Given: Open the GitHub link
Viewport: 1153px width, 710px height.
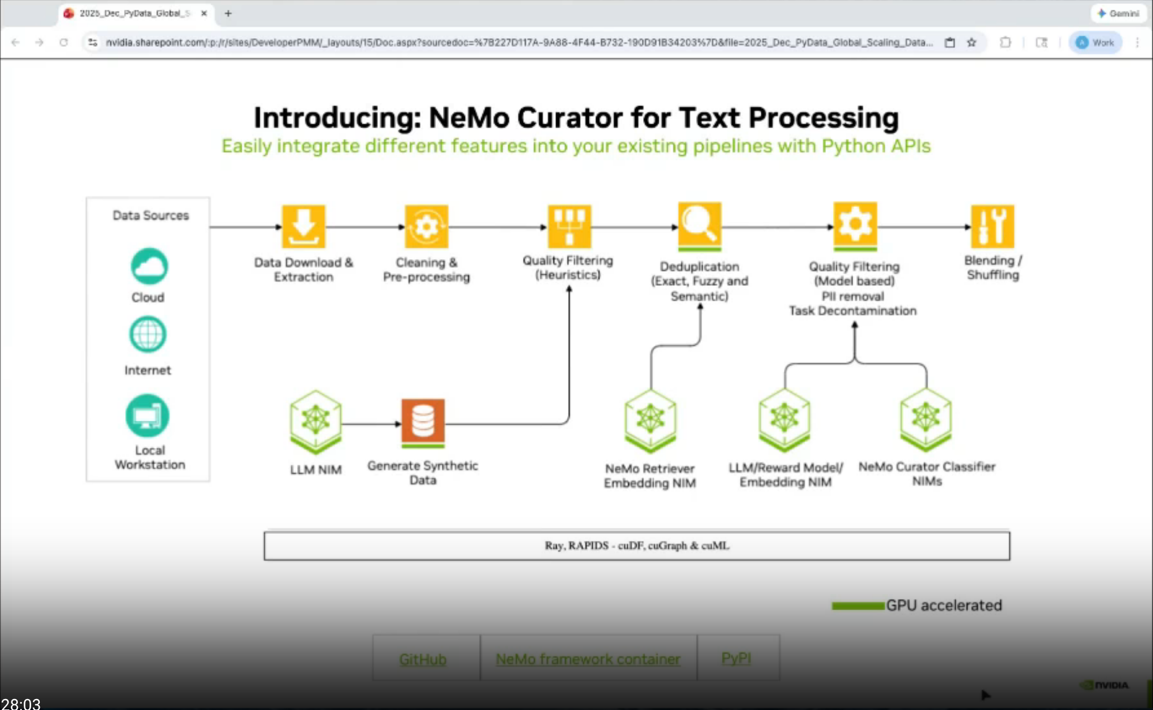Looking at the screenshot, I should click(423, 659).
